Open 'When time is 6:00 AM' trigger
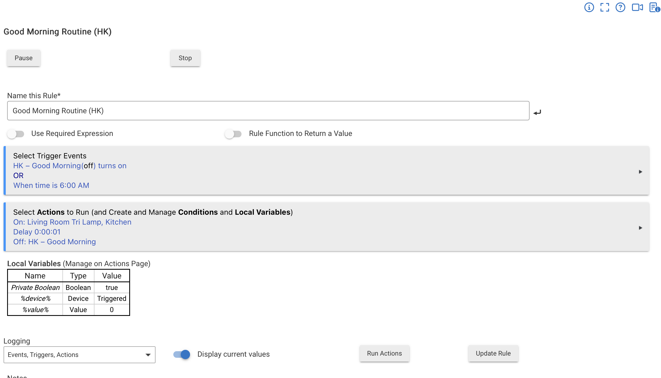661x378 pixels. coord(51,185)
